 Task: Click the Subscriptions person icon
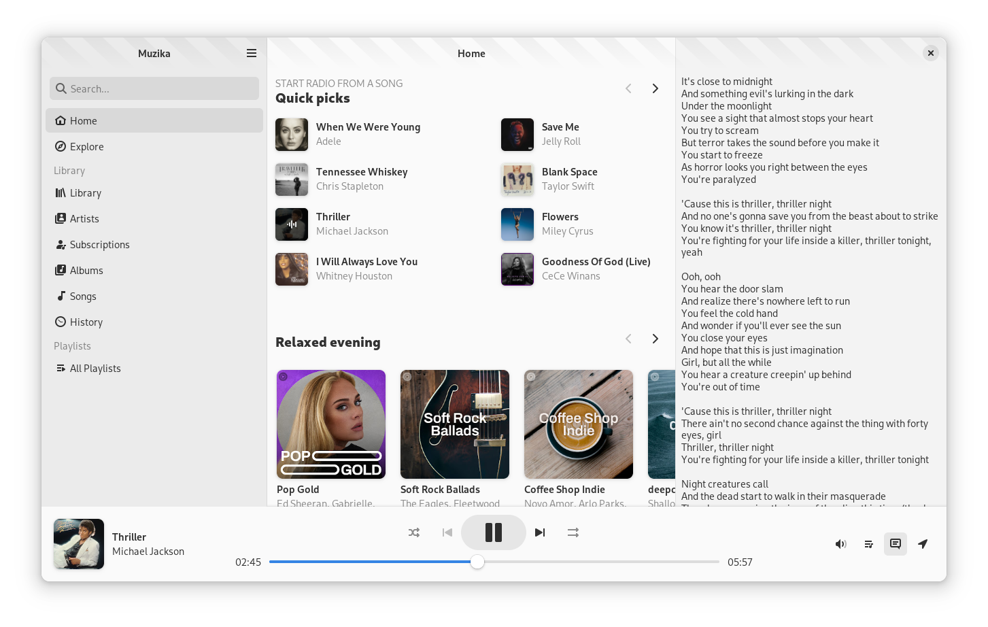tap(61, 244)
